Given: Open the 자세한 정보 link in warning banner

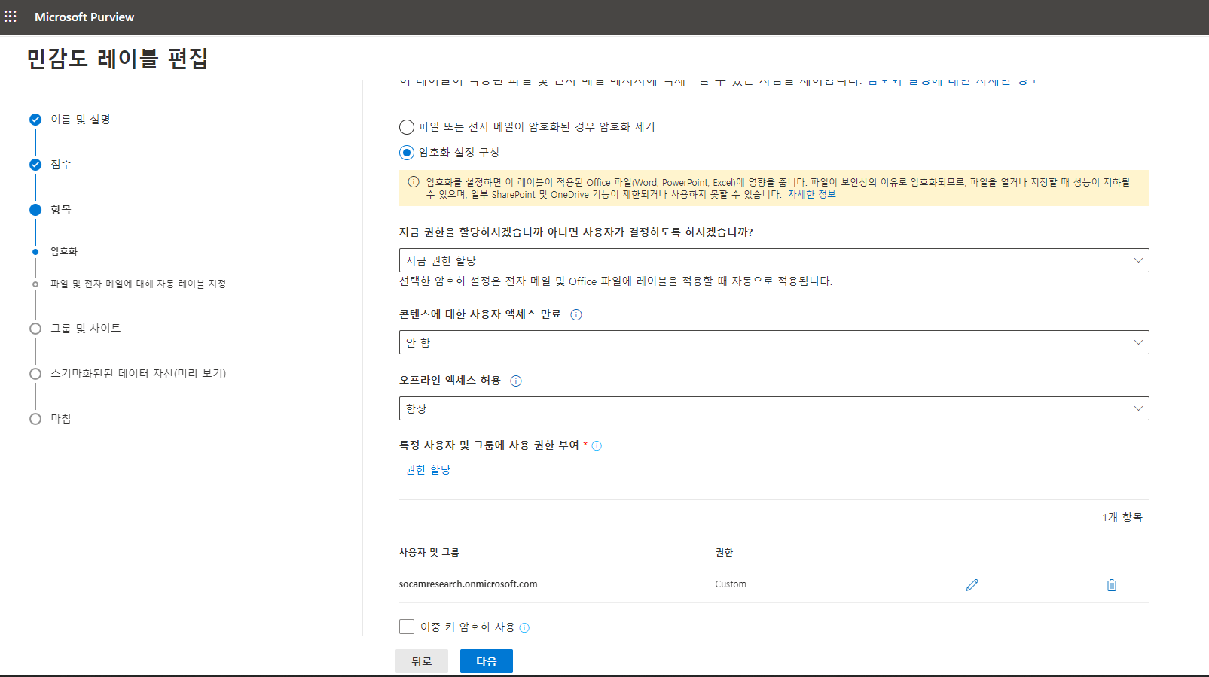Looking at the screenshot, I should point(811,195).
